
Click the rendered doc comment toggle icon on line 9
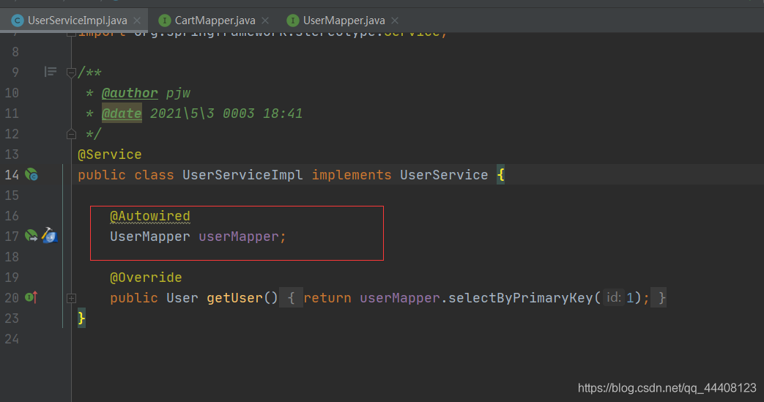(51, 72)
